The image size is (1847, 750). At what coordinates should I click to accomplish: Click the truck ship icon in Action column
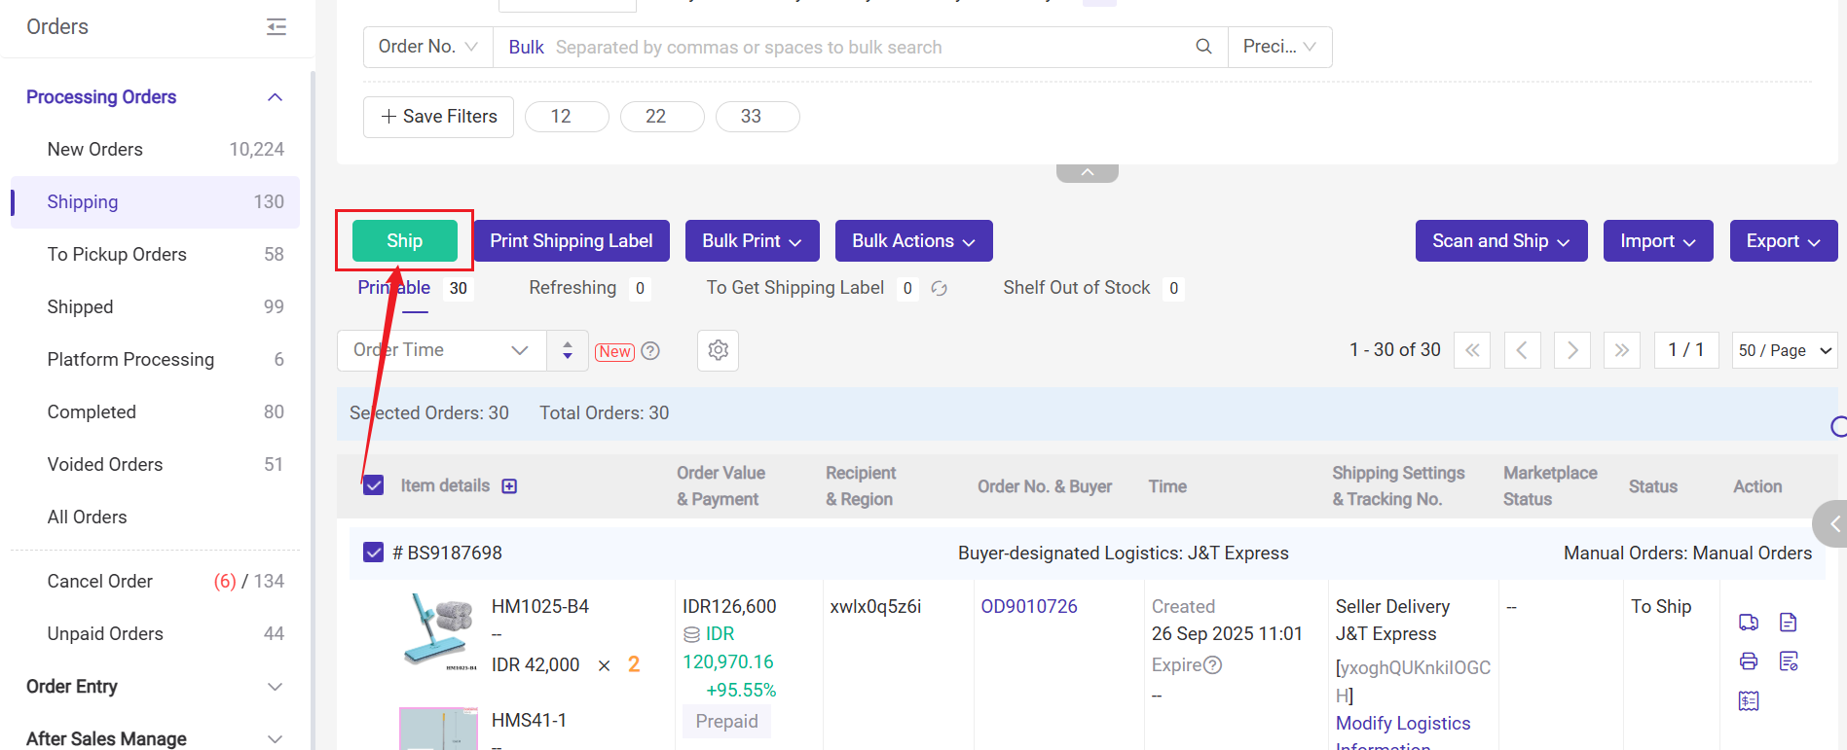click(1748, 623)
